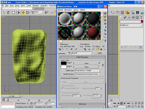Viewport: 145px width, 109px height.
Task: Click the Zoom magnifier viewport control
Action: pyautogui.click(x=132, y=103)
